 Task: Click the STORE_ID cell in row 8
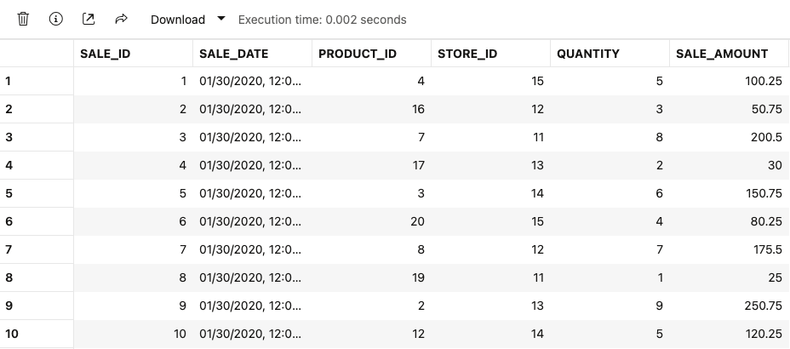(491, 277)
